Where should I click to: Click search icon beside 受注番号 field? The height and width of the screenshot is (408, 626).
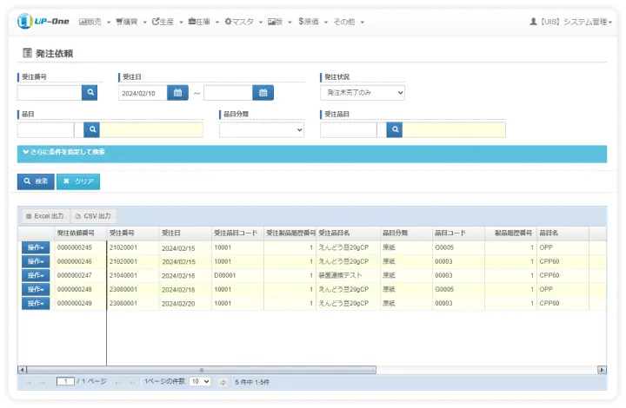[90, 92]
